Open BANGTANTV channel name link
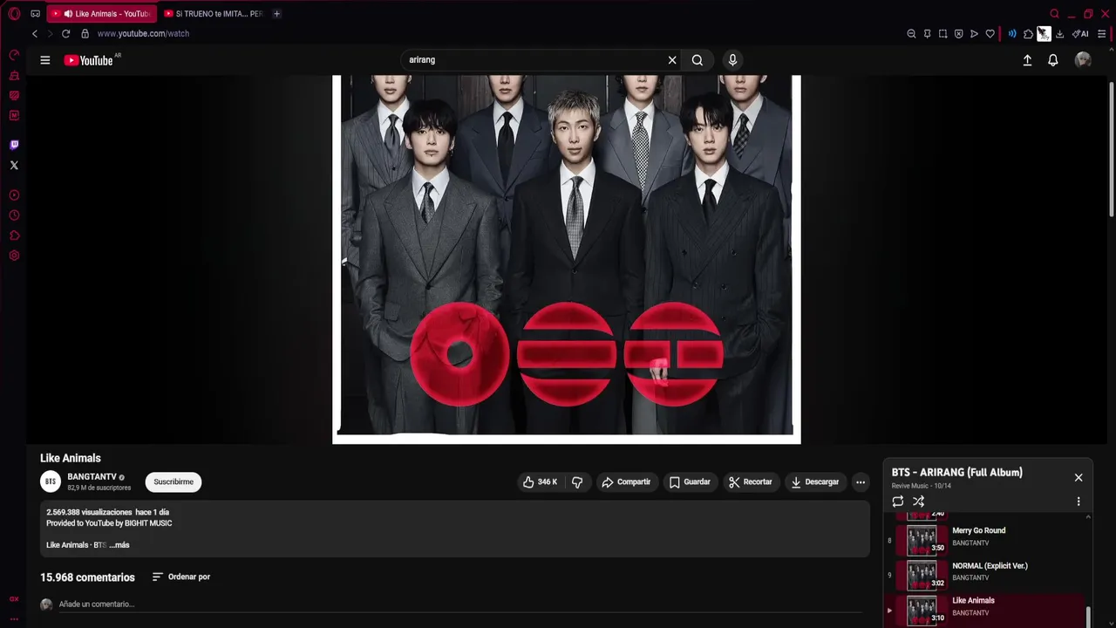Viewport: 1116px width, 628px height. coord(92,477)
